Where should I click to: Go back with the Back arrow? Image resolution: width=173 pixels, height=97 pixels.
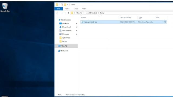click(57, 13)
